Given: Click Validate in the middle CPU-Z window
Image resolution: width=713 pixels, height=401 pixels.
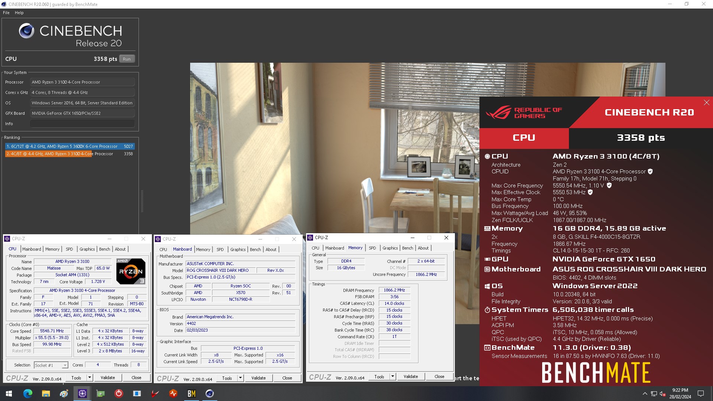Looking at the screenshot, I should [x=258, y=378].
